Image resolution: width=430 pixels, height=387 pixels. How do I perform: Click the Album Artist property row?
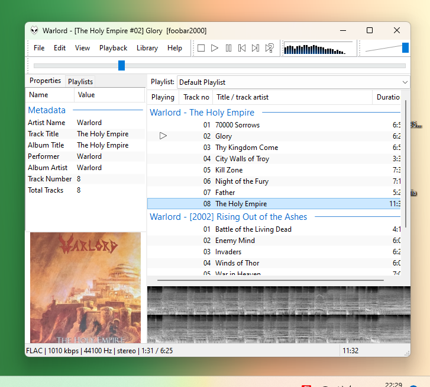click(x=85, y=168)
